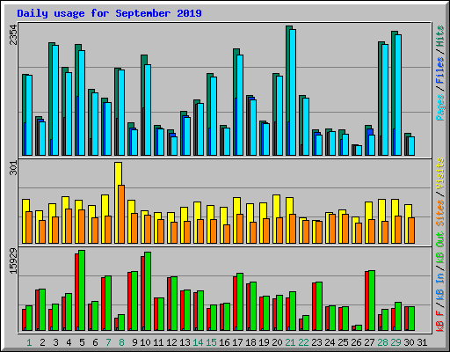Image resolution: width=450 pixels, height=352 pixels.
Task: Select the "kB F" legend label
Action: click(x=439, y=321)
